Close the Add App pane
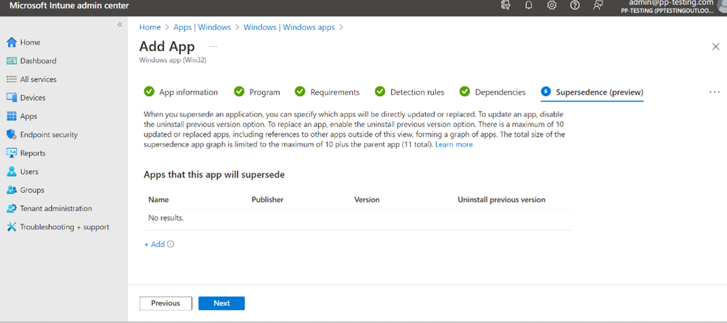Image resolution: width=727 pixels, height=323 pixels. tap(715, 47)
